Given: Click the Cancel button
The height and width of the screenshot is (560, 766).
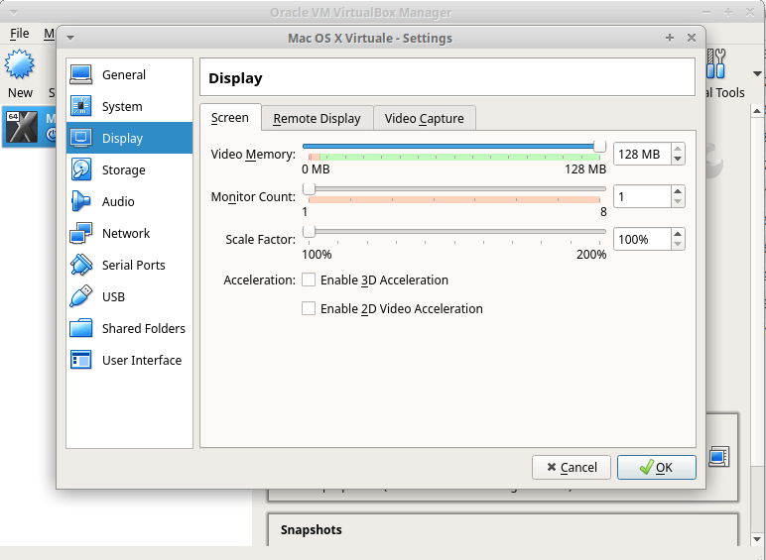Looking at the screenshot, I should tap(572, 467).
